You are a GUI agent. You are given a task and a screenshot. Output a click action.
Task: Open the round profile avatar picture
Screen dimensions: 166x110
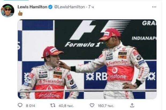7,10
